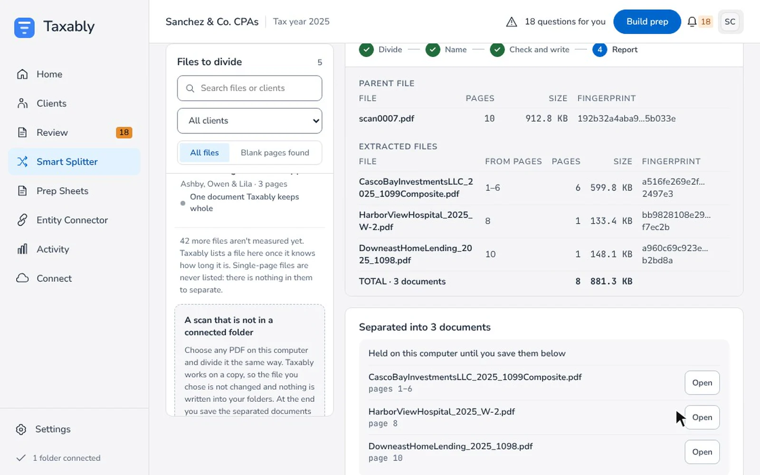
Task: Click the notifications bell icon
Action: 692,22
